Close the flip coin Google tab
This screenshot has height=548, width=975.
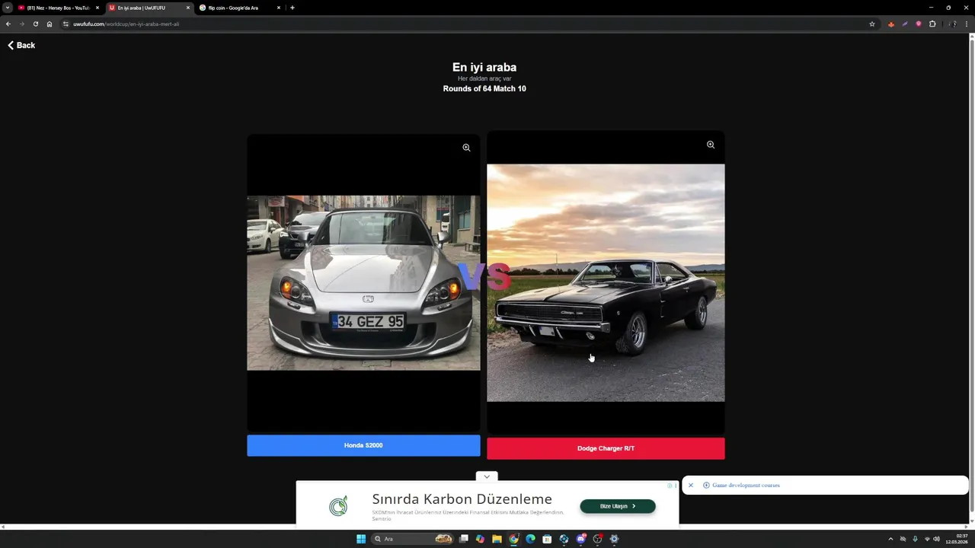click(278, 8)
